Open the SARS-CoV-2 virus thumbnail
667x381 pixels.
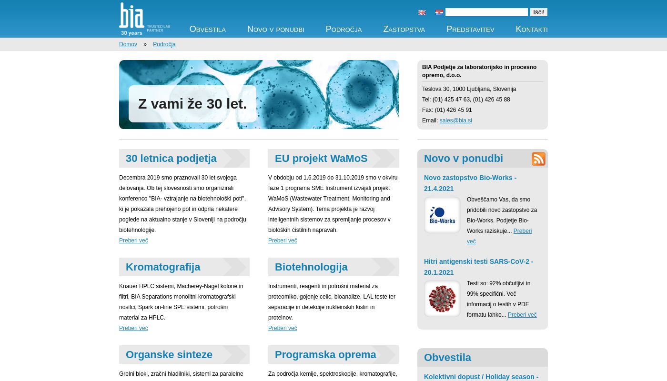click(442, 299)
